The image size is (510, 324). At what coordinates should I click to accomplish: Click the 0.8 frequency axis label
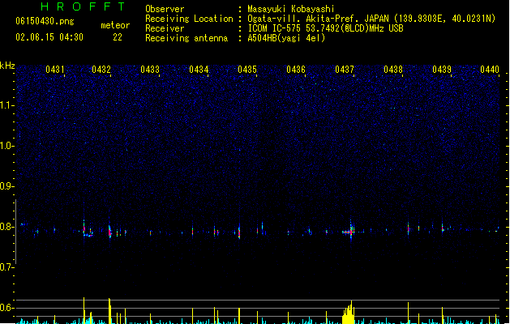[6, 227]
